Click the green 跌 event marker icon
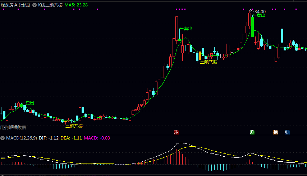The image size is (307, 176). click(252, 132)
